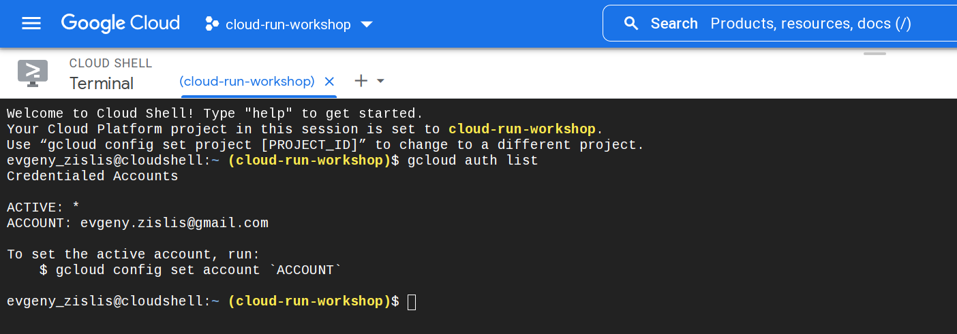The width and height of the screenshot is (957, 334).
Task: Click the Terminal title label
Action: [x=102, y=84]
